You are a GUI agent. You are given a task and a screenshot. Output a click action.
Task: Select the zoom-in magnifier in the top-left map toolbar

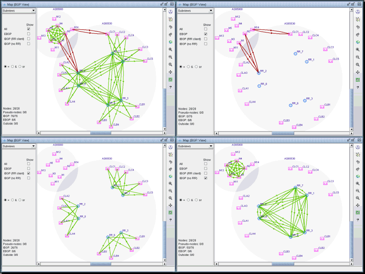coord(170,49)
